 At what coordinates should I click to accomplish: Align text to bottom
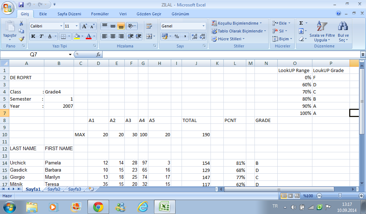pos(121,26)
